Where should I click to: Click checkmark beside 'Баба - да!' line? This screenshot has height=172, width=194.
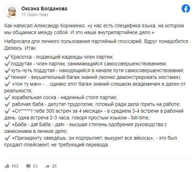(7, 124)
